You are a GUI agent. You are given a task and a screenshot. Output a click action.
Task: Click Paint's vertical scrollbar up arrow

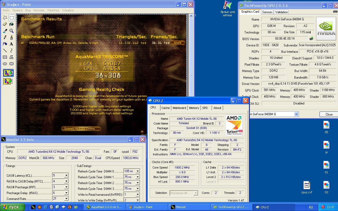point(191,16)
